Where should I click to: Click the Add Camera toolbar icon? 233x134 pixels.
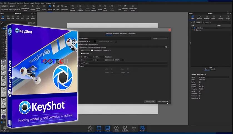[x=73, y=8]
